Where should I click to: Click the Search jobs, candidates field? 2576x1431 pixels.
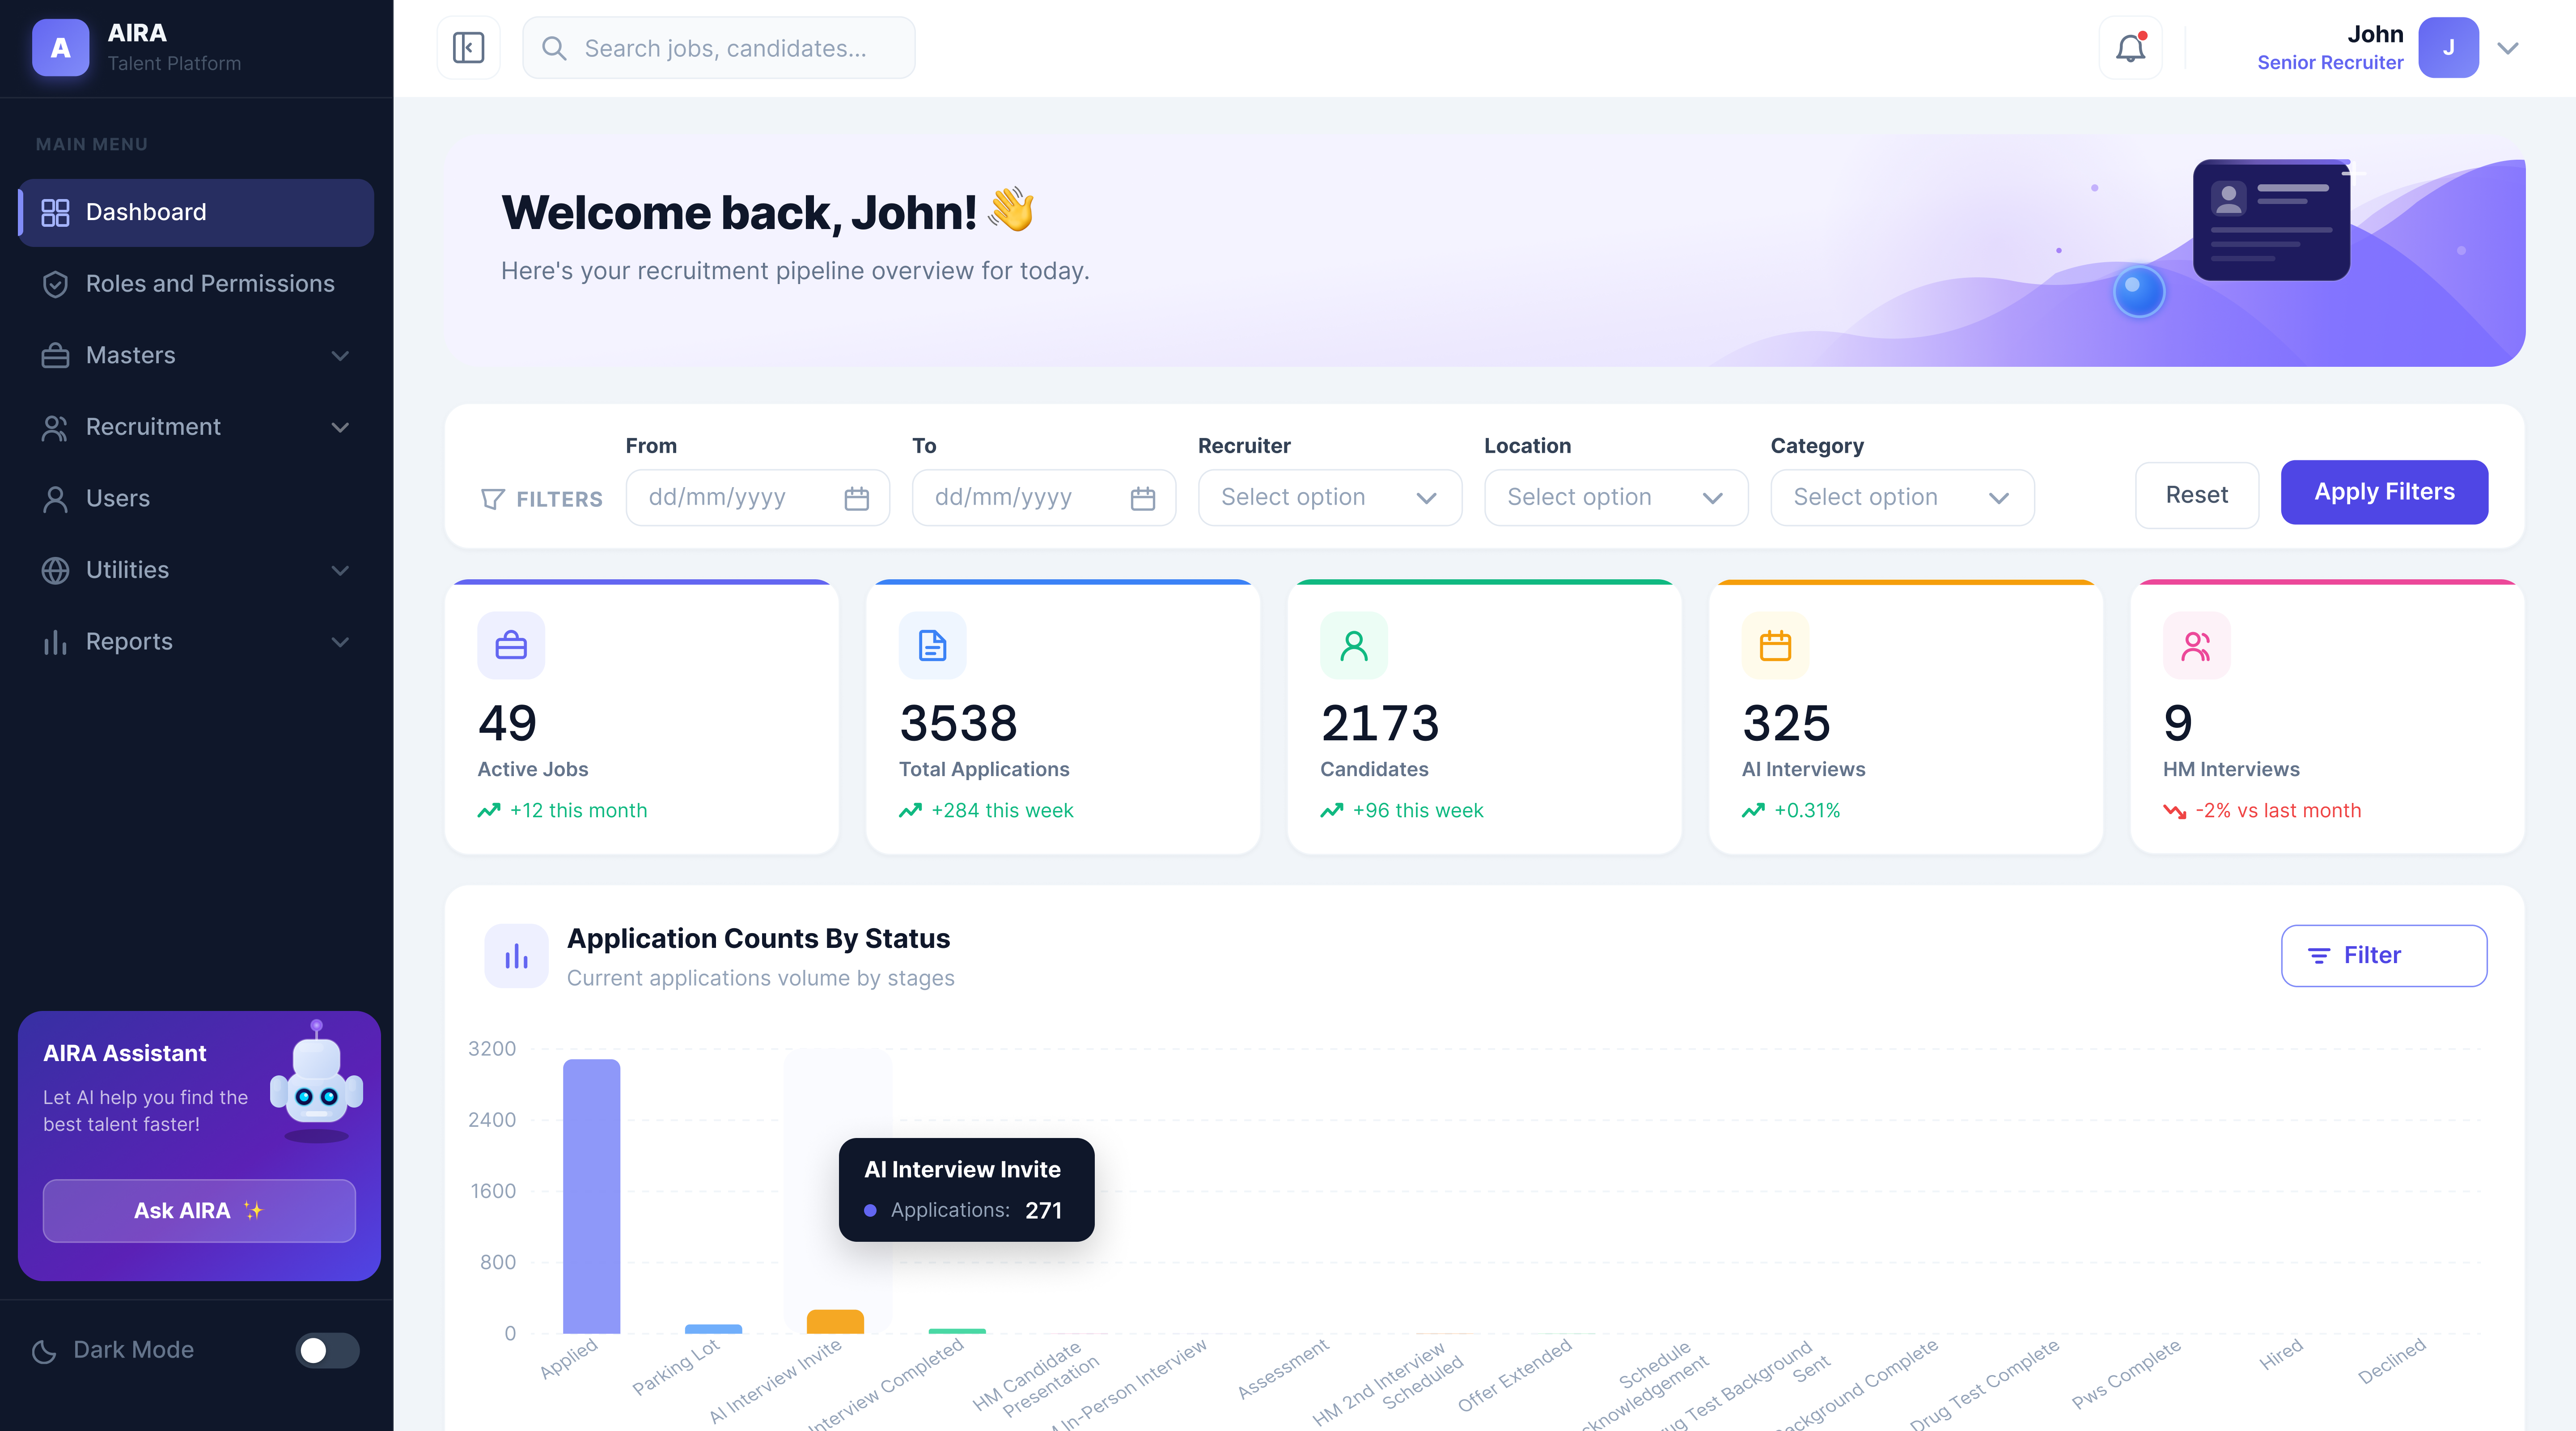(719, 47)
